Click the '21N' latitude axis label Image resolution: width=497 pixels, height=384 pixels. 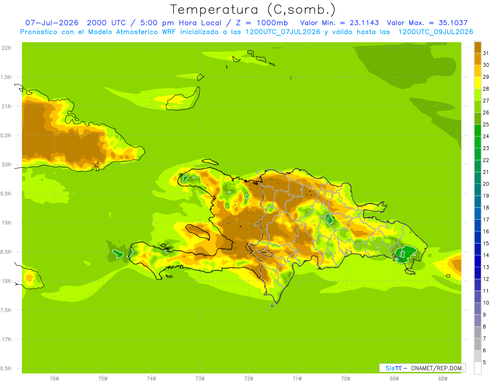coord(6,106)
